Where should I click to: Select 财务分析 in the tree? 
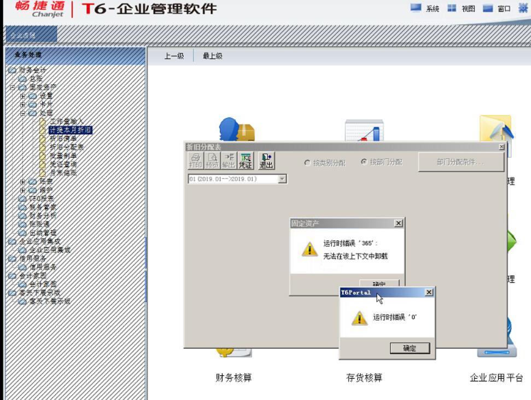(x=43, y=215)
